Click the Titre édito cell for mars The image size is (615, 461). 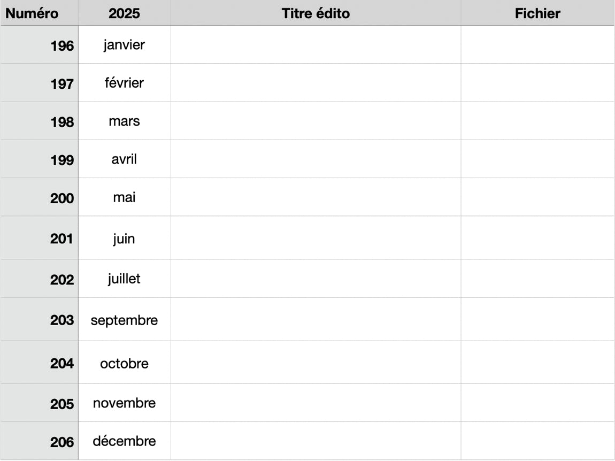316,121
